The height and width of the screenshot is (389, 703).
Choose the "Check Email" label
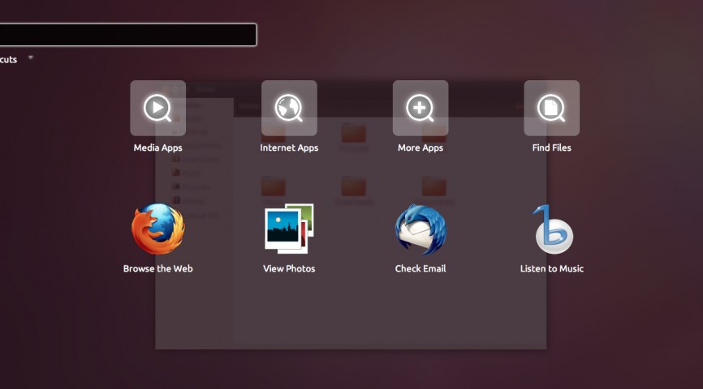pos(421,269)
